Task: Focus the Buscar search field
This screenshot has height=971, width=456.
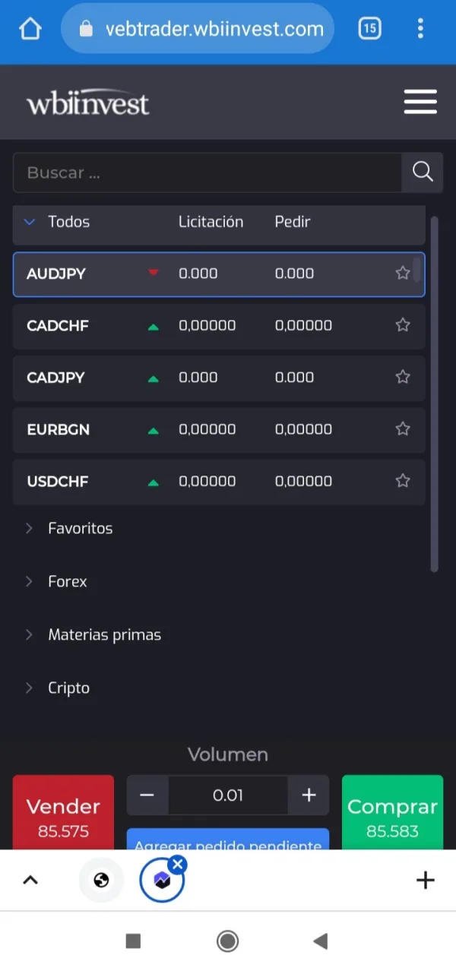Action: point(207,172)
